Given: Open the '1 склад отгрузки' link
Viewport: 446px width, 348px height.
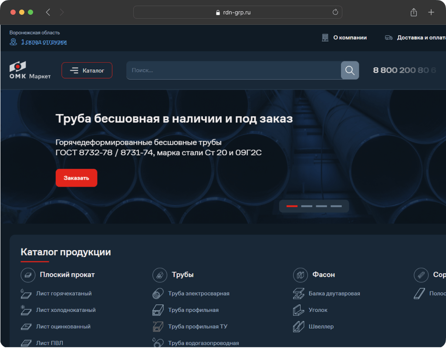Looking at the screenshot, I should (44, 42).
